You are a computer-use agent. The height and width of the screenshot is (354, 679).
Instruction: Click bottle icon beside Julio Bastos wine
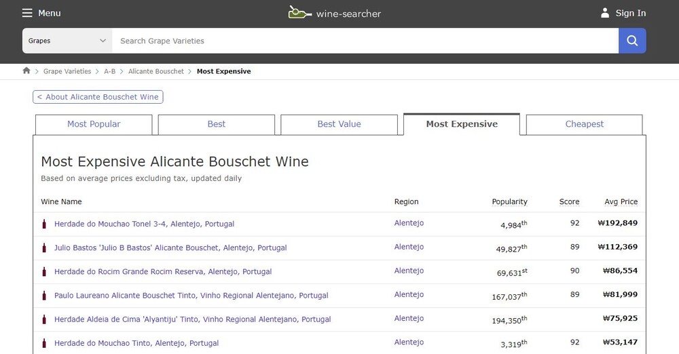coord(45,248)
